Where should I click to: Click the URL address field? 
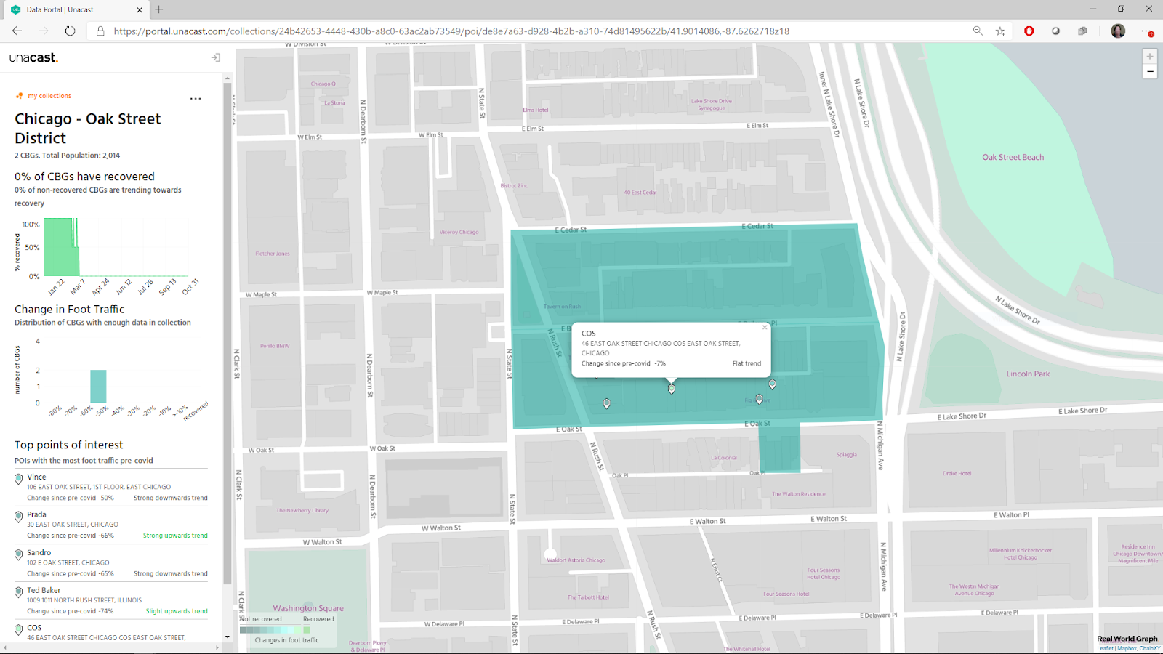(451, 31)
